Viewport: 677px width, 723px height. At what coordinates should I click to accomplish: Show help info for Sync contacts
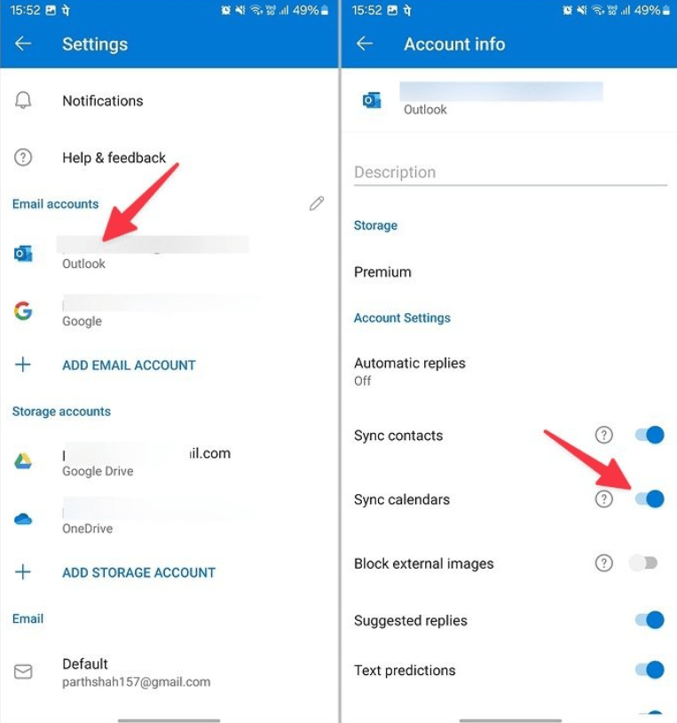604,435
